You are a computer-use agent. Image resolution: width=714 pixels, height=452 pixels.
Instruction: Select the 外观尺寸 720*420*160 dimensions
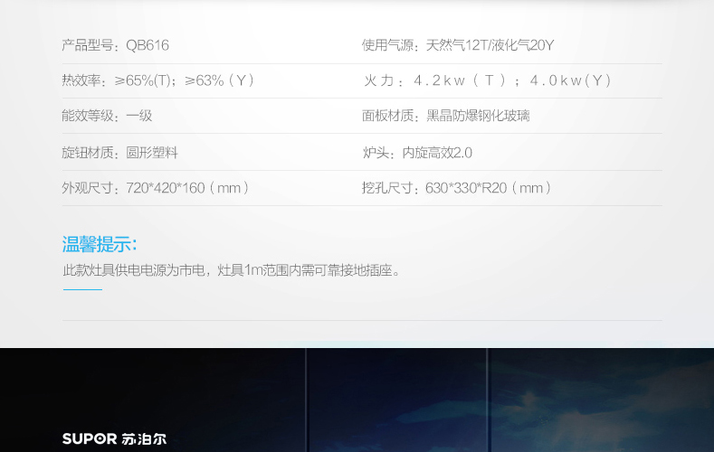pos(156,188)
